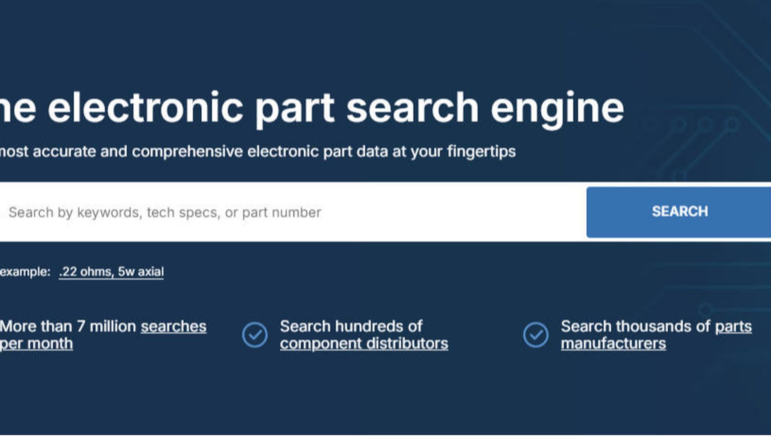Click the 'More than 7 million' text
The height and width of the screenshot is (436, 771).
(68, 327)
